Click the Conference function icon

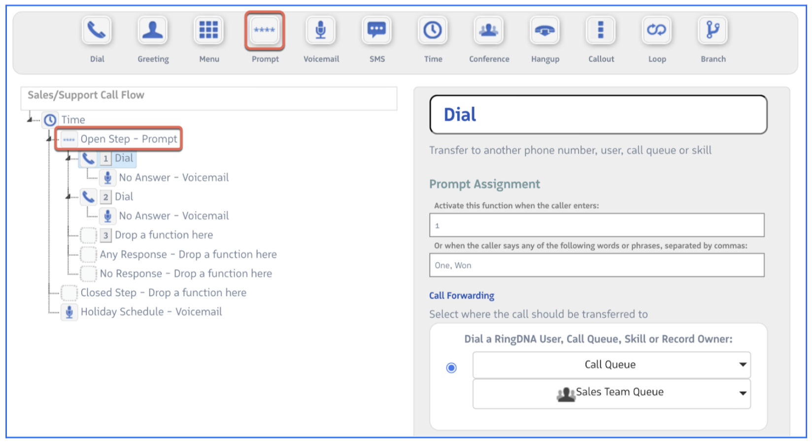point(489,31)
